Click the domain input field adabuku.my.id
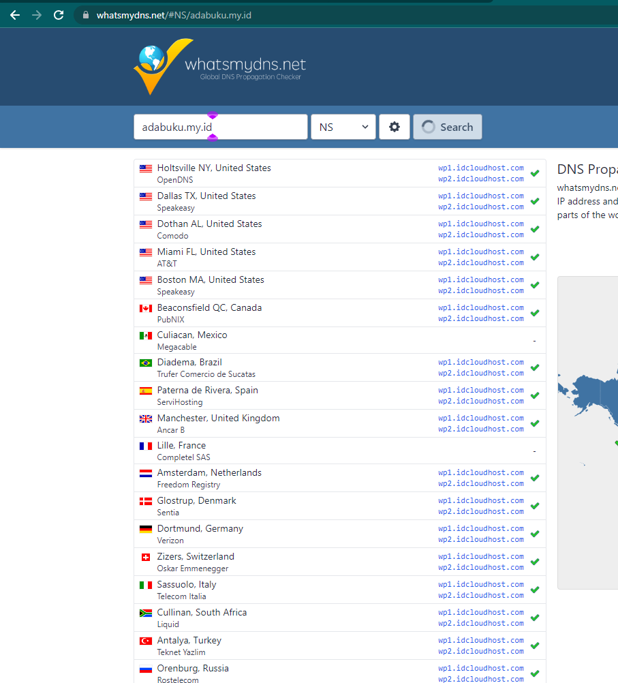 tap(220, 127)
